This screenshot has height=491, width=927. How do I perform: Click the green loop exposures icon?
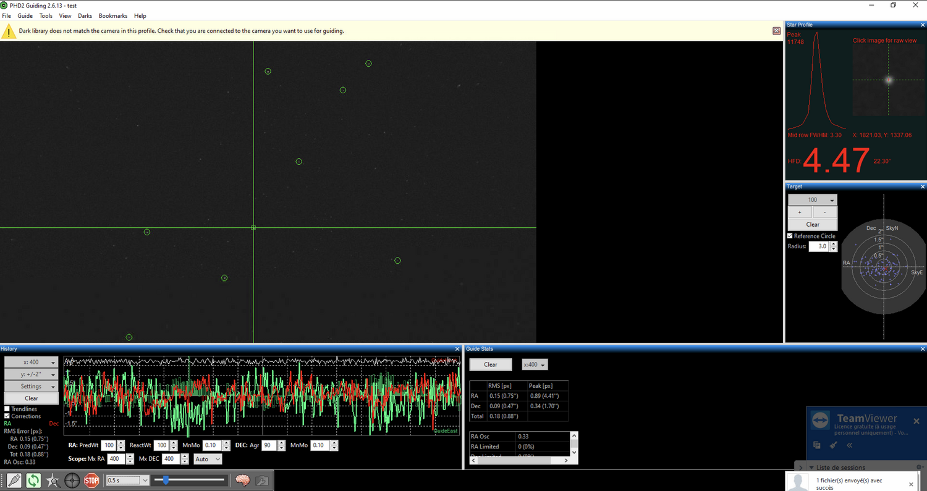point(33,481)
